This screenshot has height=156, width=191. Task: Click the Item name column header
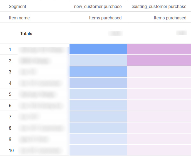pos(19,18)
